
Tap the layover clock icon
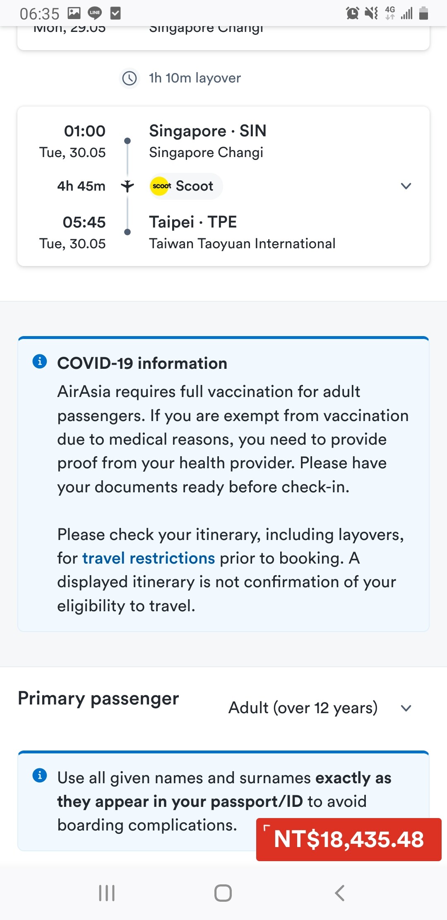click(130, 78)
